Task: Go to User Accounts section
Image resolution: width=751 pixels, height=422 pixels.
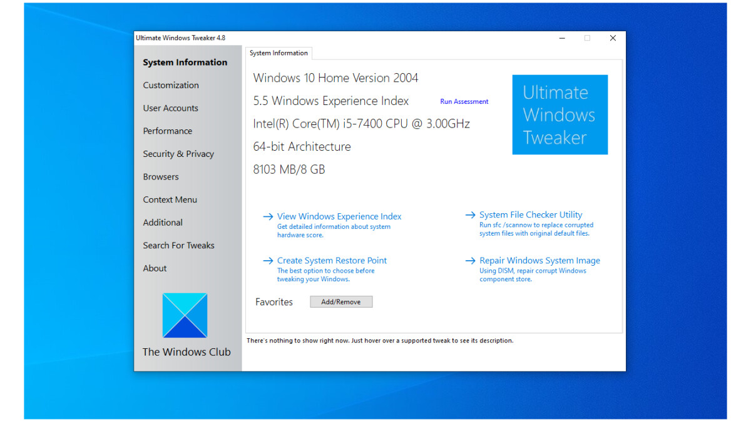Action: [171, 108]
